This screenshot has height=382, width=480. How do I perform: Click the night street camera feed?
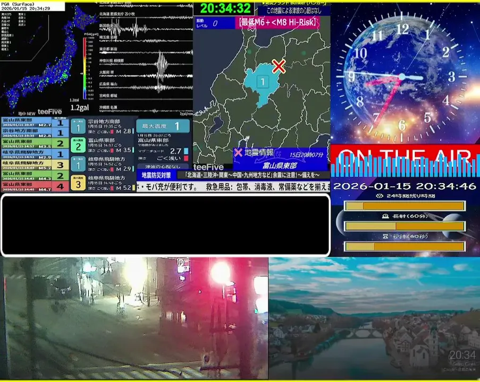[x=134, y=318]
